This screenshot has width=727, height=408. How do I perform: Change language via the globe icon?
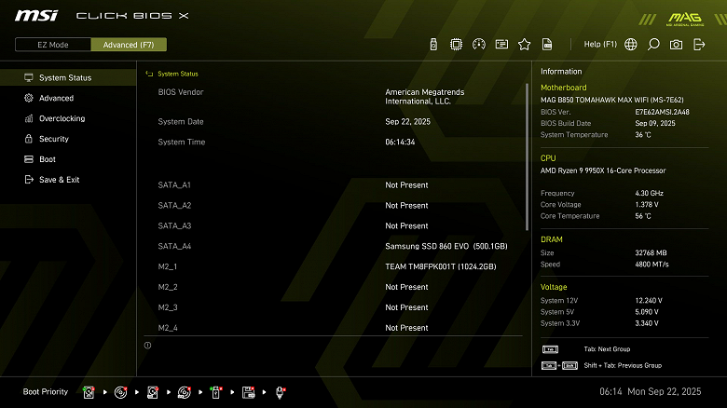pyautogui.click(x=631, y=45)
